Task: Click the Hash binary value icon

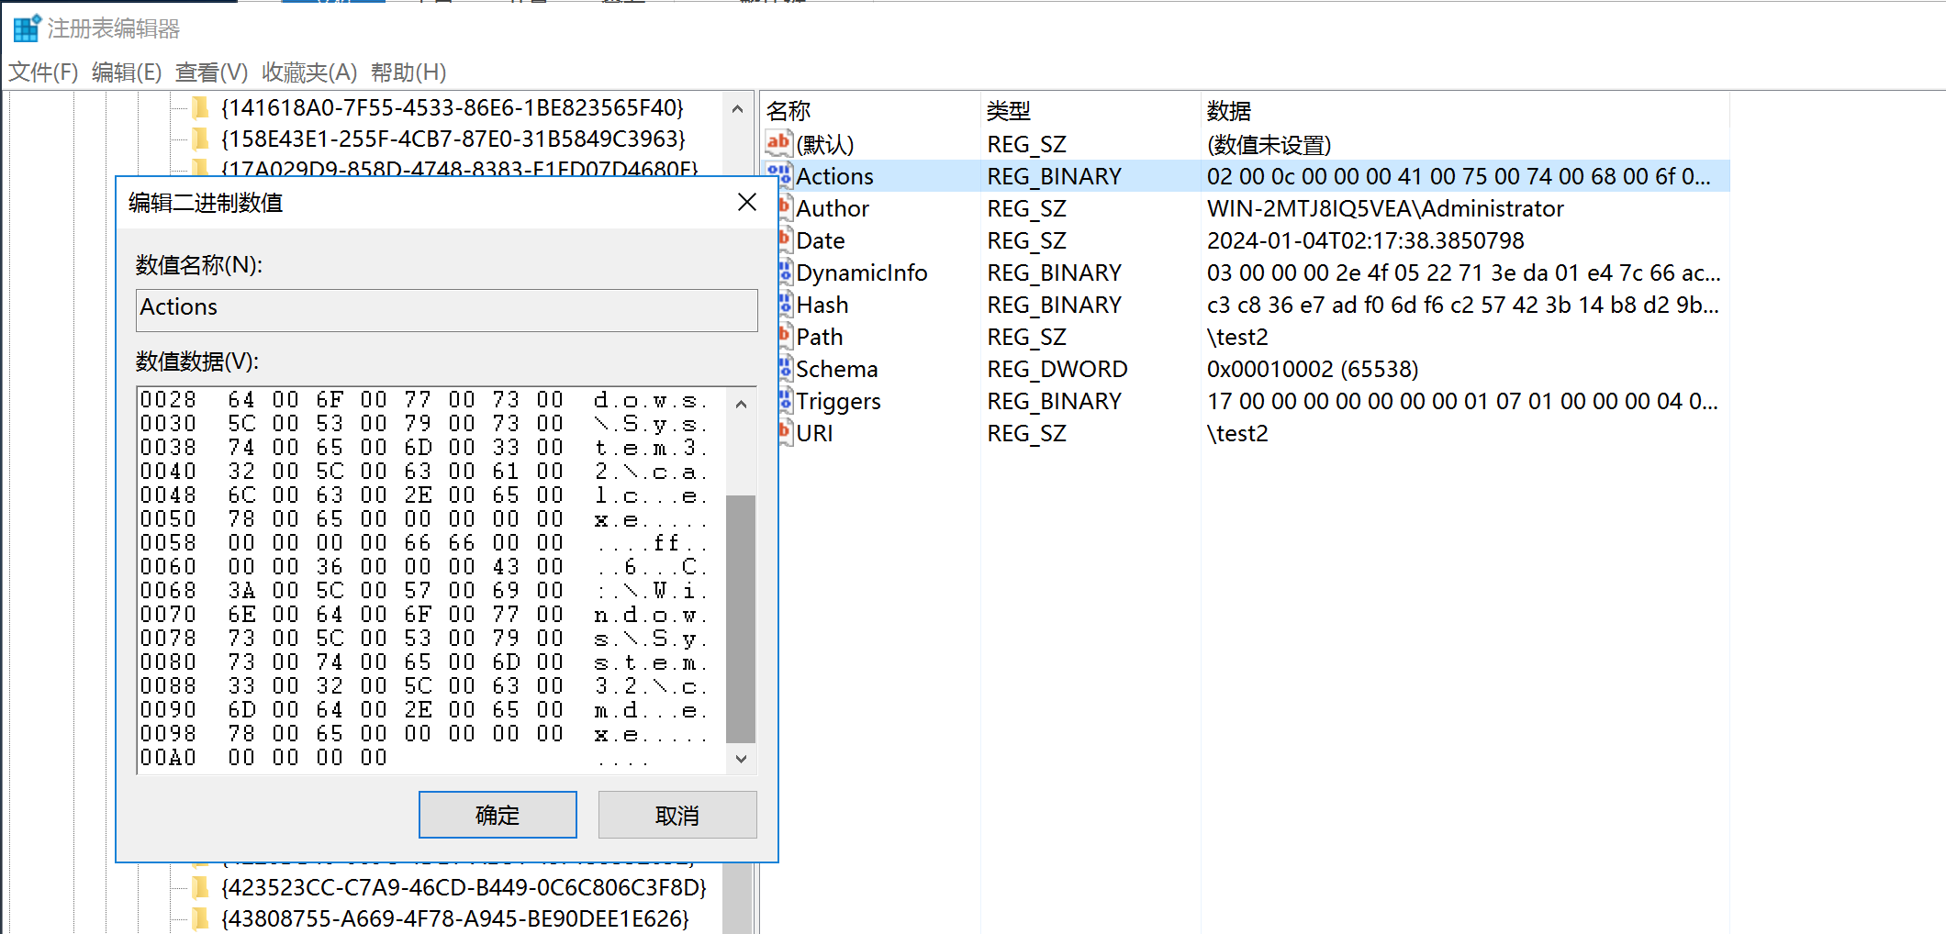Action: coord(785,304)
